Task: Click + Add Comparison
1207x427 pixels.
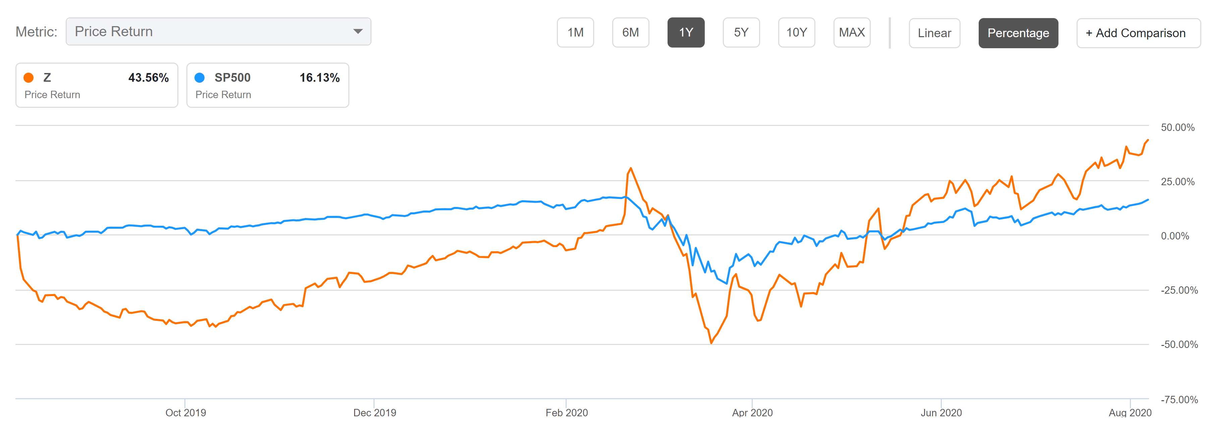Action: [x=1138, y=33]
